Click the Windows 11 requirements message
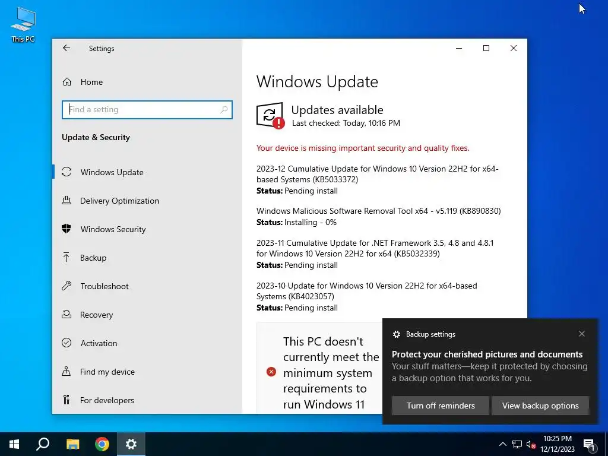Screen dimensions: 608x456 tap(331, 373)
